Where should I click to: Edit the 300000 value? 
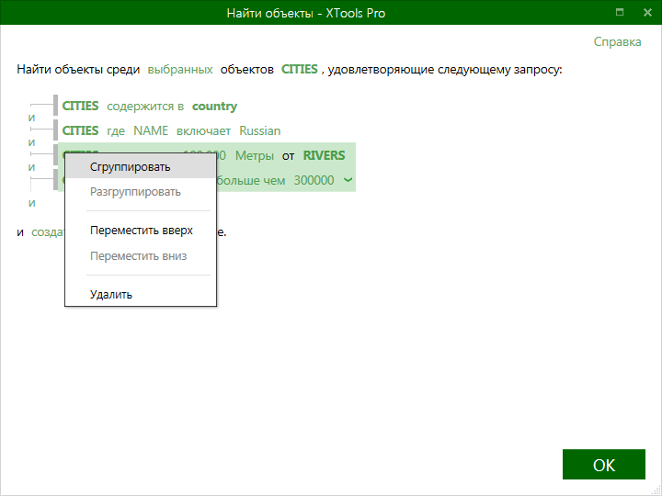tap(314, 181)
